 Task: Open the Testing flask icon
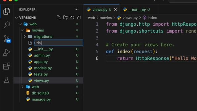click(x=6, y=80)
